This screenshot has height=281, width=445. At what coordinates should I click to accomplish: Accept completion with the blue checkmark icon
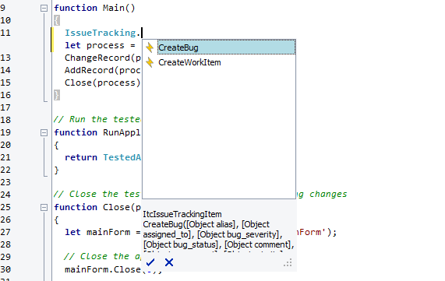[150, 262]
